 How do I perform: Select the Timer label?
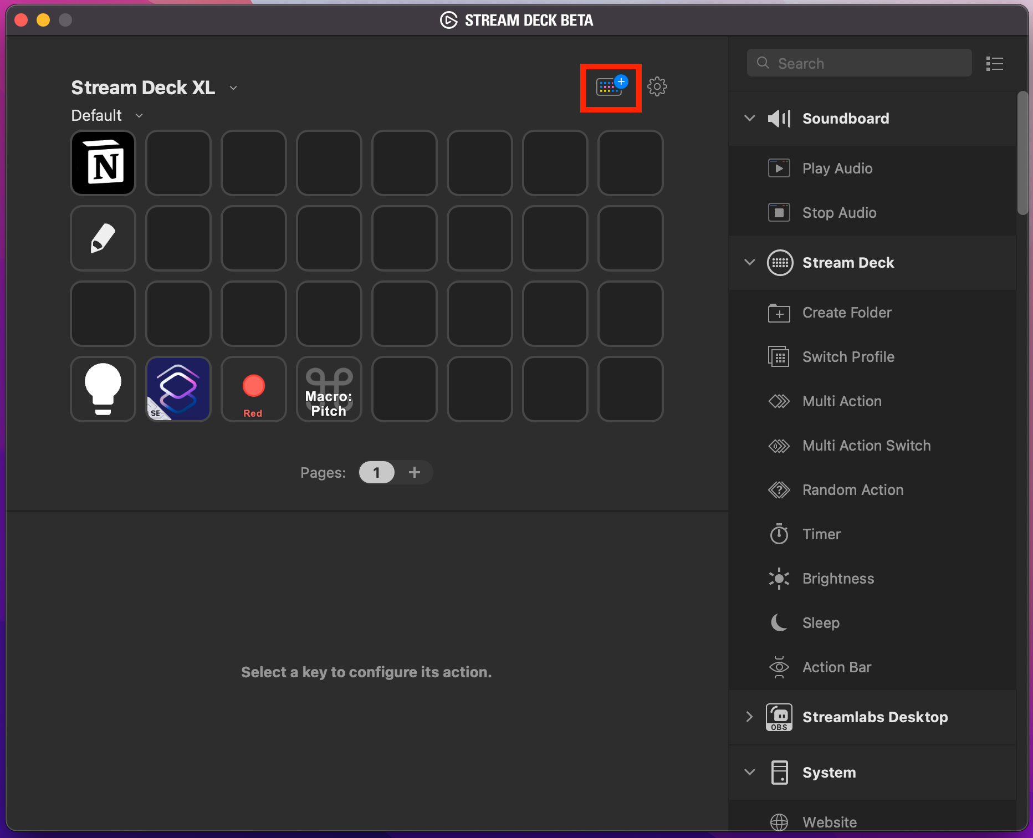(821, 534)
